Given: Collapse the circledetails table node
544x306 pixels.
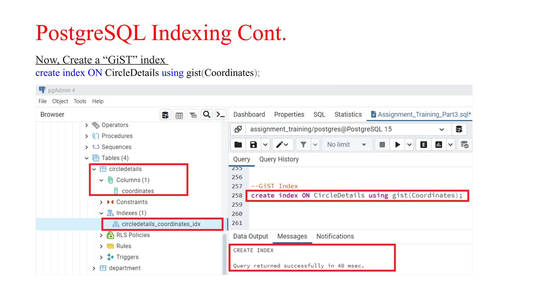Looking at the screenshot, I should (x=94, y=169).
